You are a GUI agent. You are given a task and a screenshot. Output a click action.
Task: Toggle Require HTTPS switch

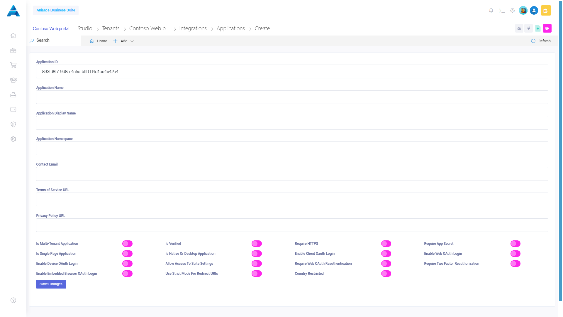(386, 244)
